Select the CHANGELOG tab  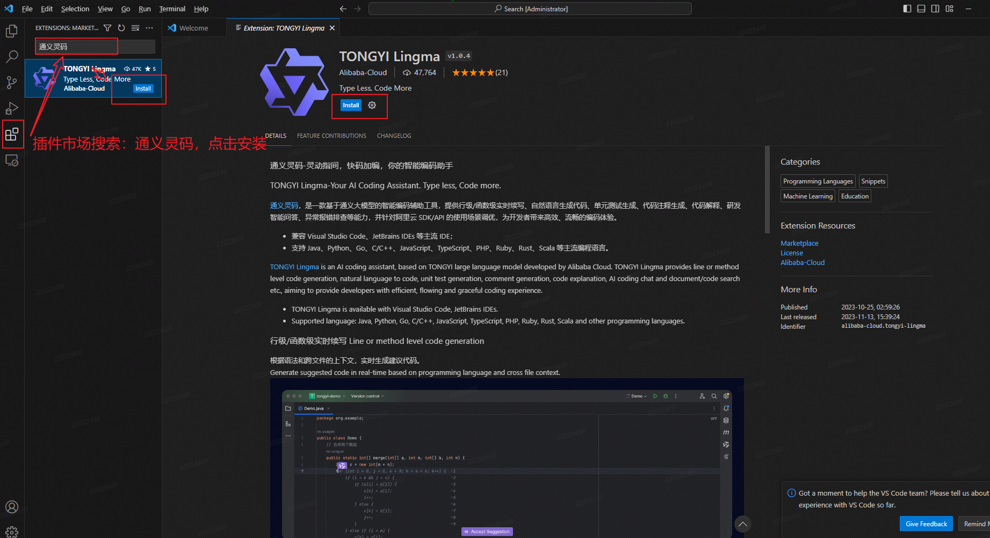point(394,136)
